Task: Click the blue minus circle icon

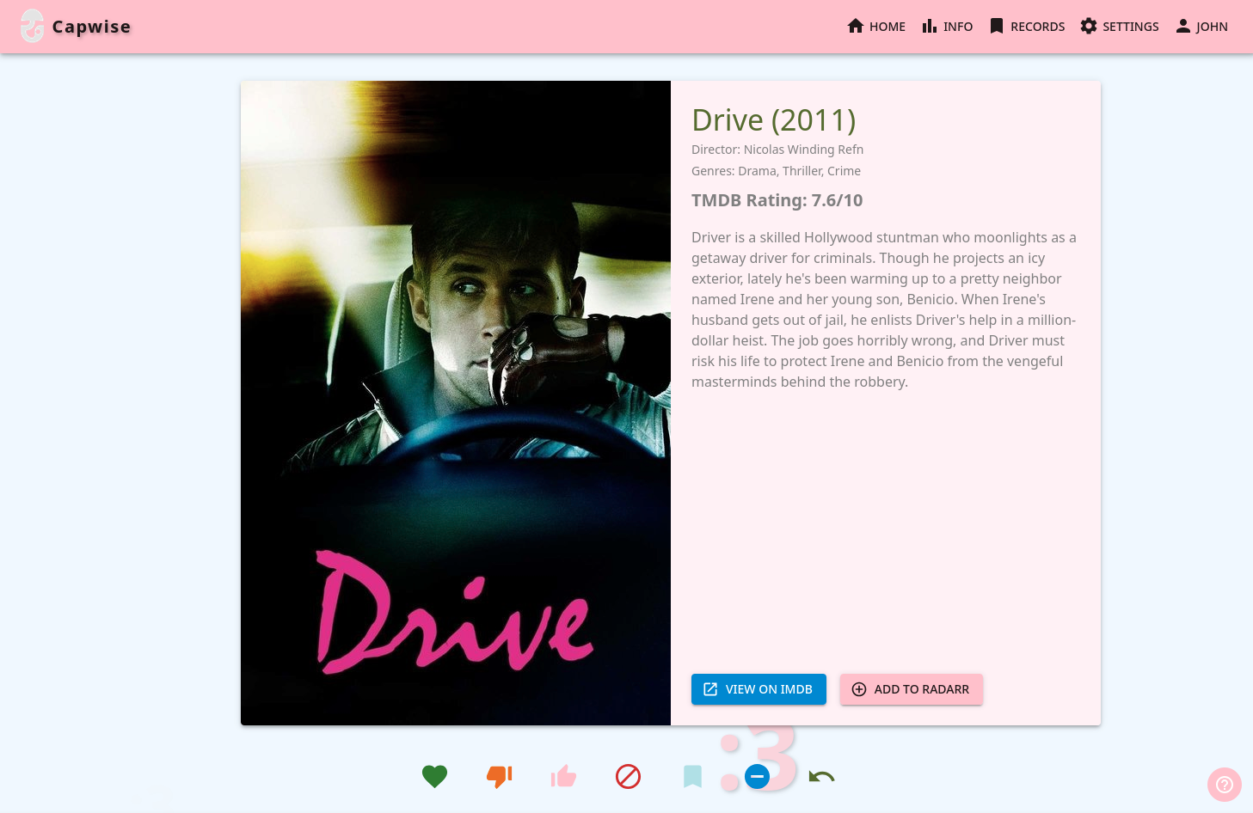Action: [x=757, y=777]
